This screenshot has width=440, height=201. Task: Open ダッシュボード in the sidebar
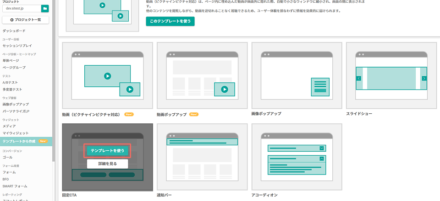[x=14, y=31]
